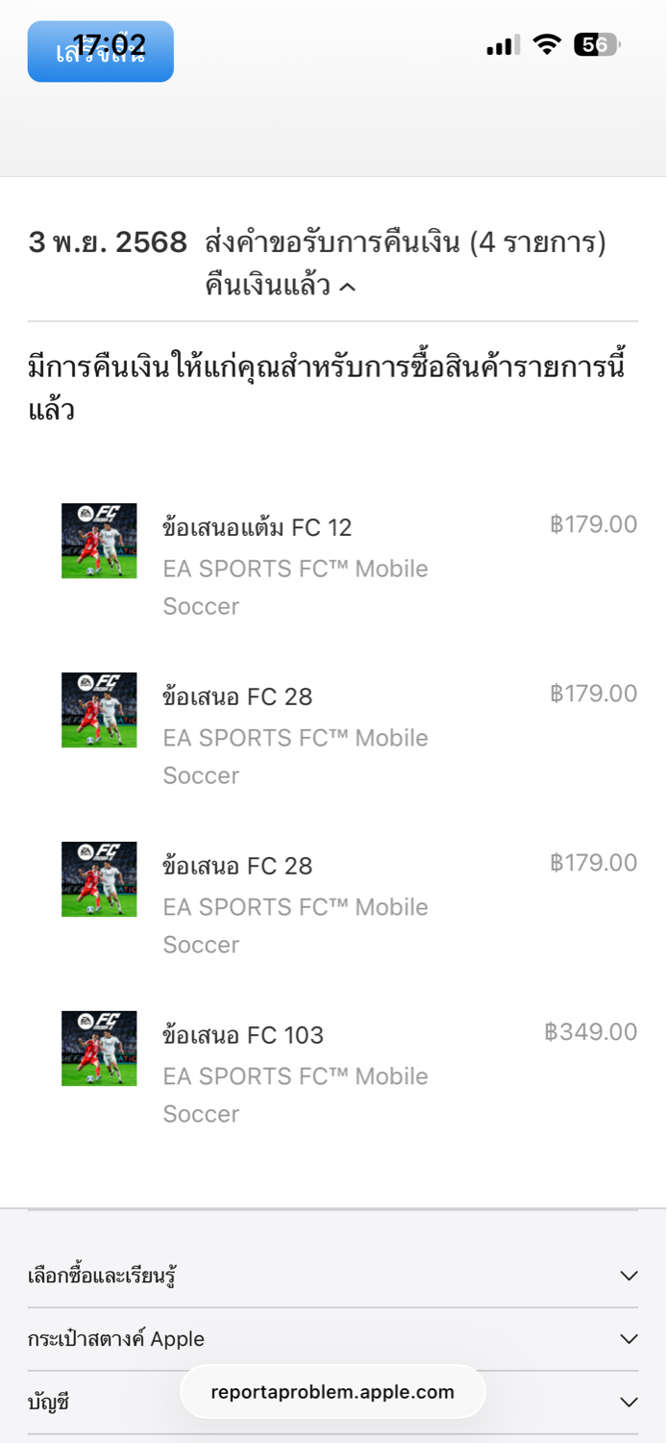Tap the cellular signal strength icon

pyautogui.click(x=503, y=45)
